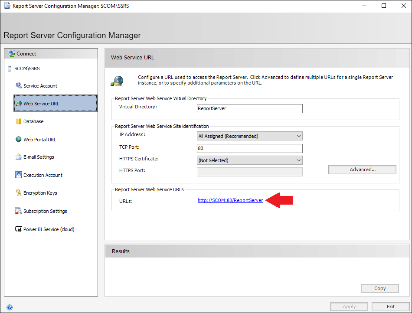Click the 'Report Server Configuration Manager' banner heading
Screen dimensions: 412x313
(x=72, y=36)
